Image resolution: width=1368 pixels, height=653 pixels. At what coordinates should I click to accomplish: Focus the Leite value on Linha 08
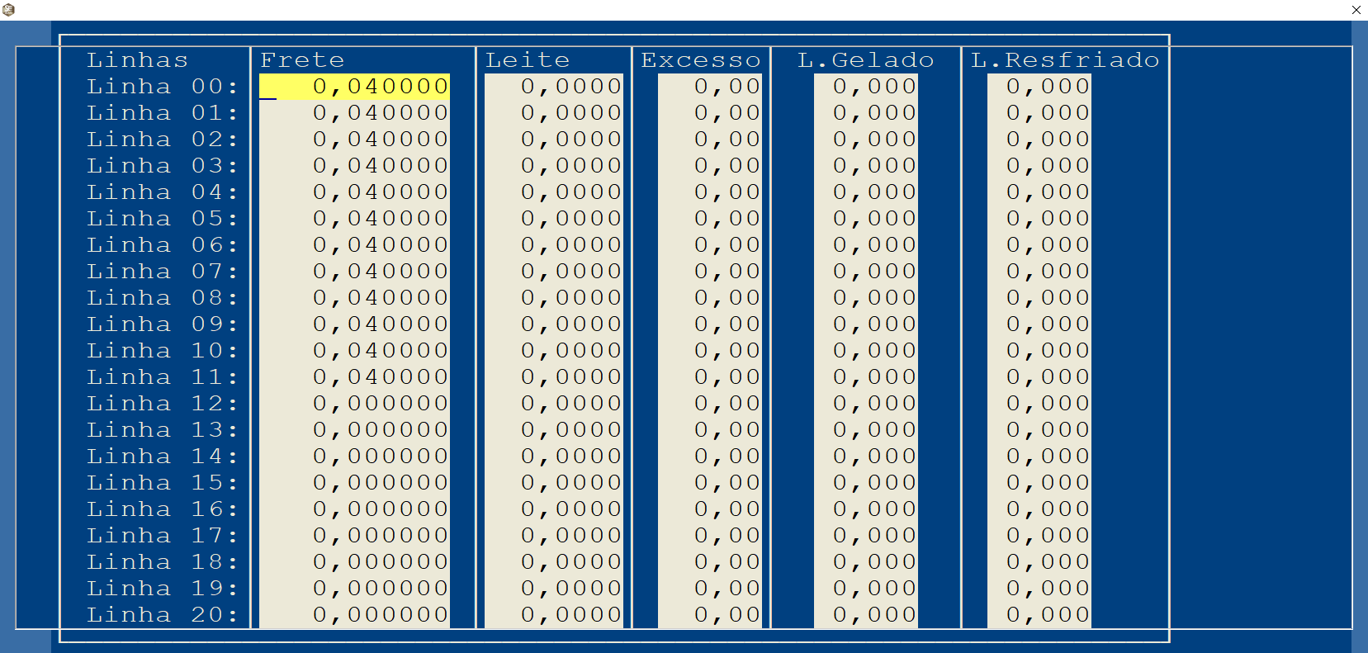(554, 298)
